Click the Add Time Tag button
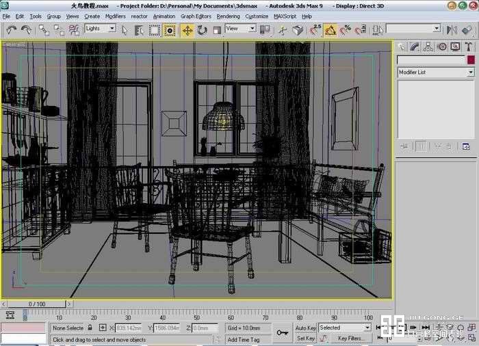The height and width of the screenshot is (346, 479). pyautogui.click(x=244, y=339)
